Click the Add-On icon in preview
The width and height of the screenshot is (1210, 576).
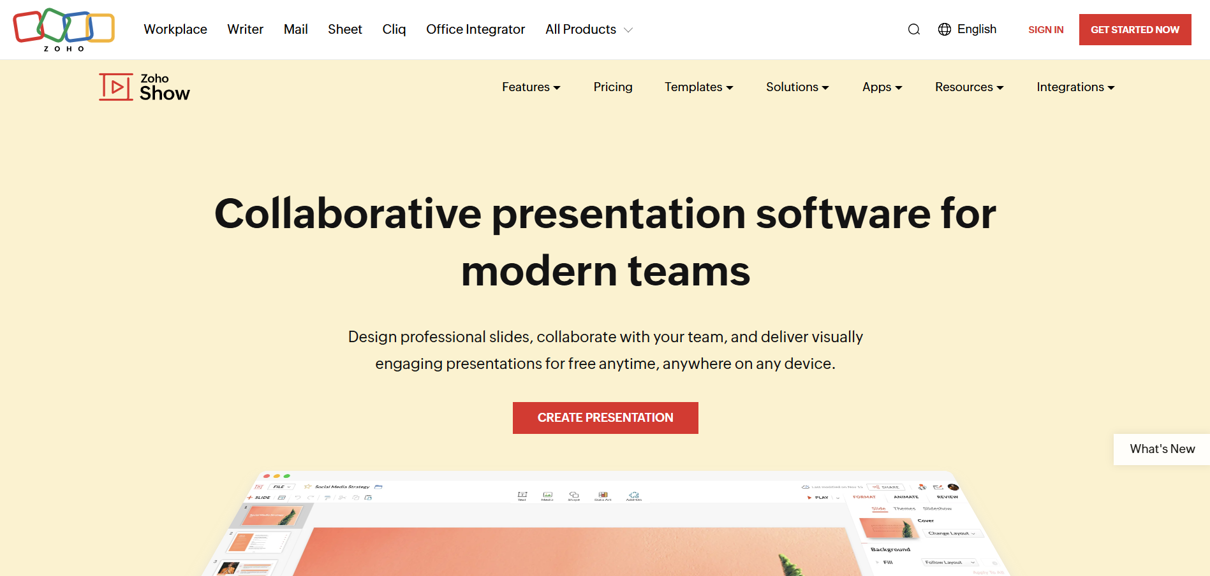(633, 496)
